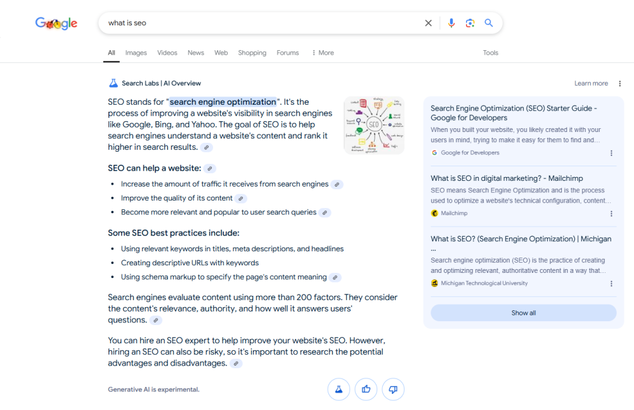Open the three-dot menu on the Mailchimp result
This screenshot has width=634, height=410.
click(611, 213)
